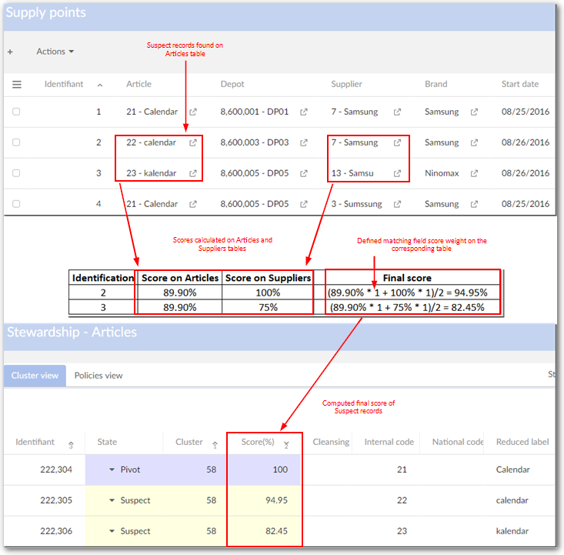
Task: Open link icon beside Ninomax brand
Action: point(474,173)
